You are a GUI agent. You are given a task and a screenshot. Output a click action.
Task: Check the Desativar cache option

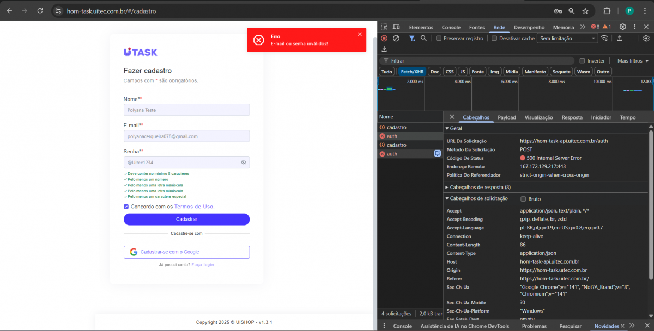point(494,39)
